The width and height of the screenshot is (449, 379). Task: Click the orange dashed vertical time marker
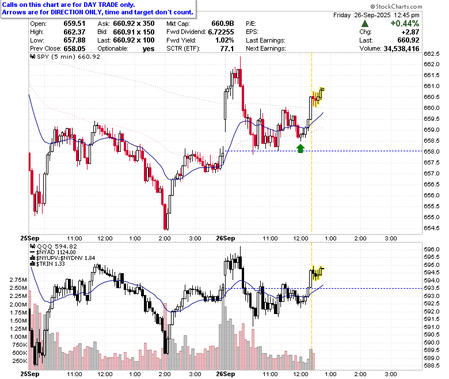[311, 143]
